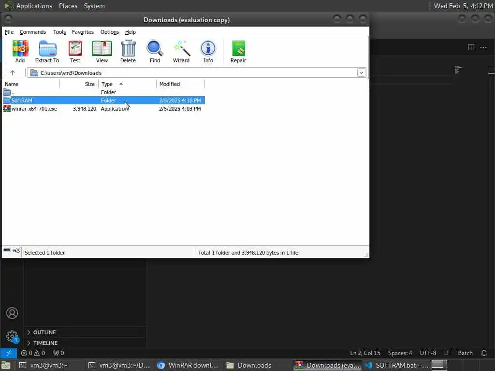Screen dimensions: 495x371
Task: Click the Delete trash can icon
Action: click(128, 51)
